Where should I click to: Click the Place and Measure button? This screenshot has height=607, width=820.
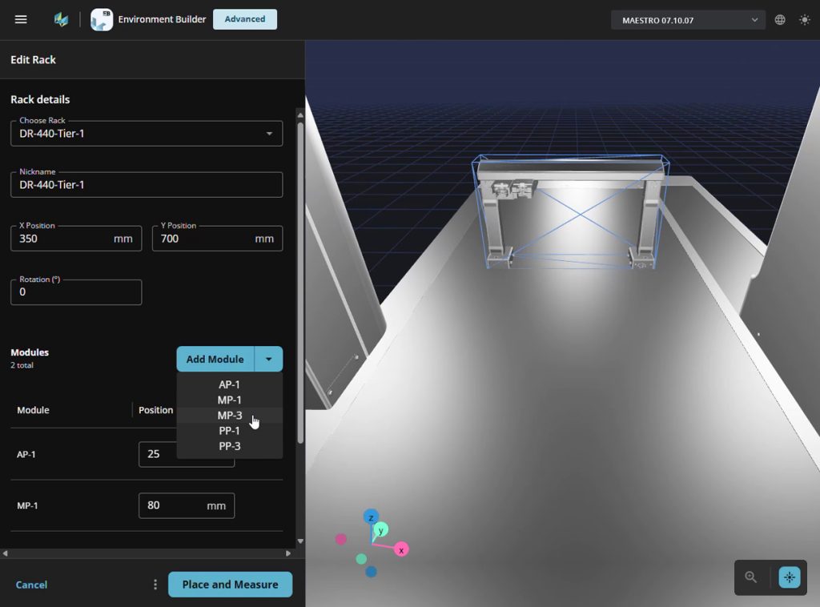point(230,585)
